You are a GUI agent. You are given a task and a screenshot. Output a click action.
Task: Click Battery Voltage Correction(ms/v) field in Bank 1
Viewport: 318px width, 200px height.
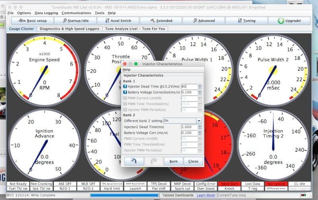click(189, 92)
